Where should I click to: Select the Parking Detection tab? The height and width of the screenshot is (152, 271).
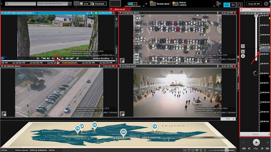38,150
